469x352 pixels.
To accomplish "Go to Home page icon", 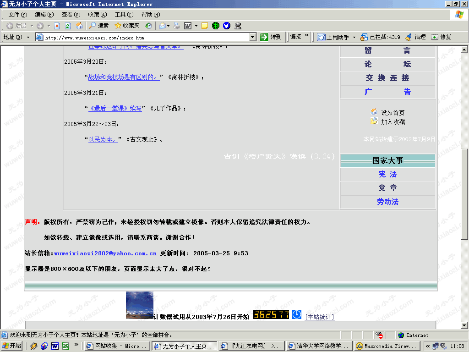I will point(79,26).
